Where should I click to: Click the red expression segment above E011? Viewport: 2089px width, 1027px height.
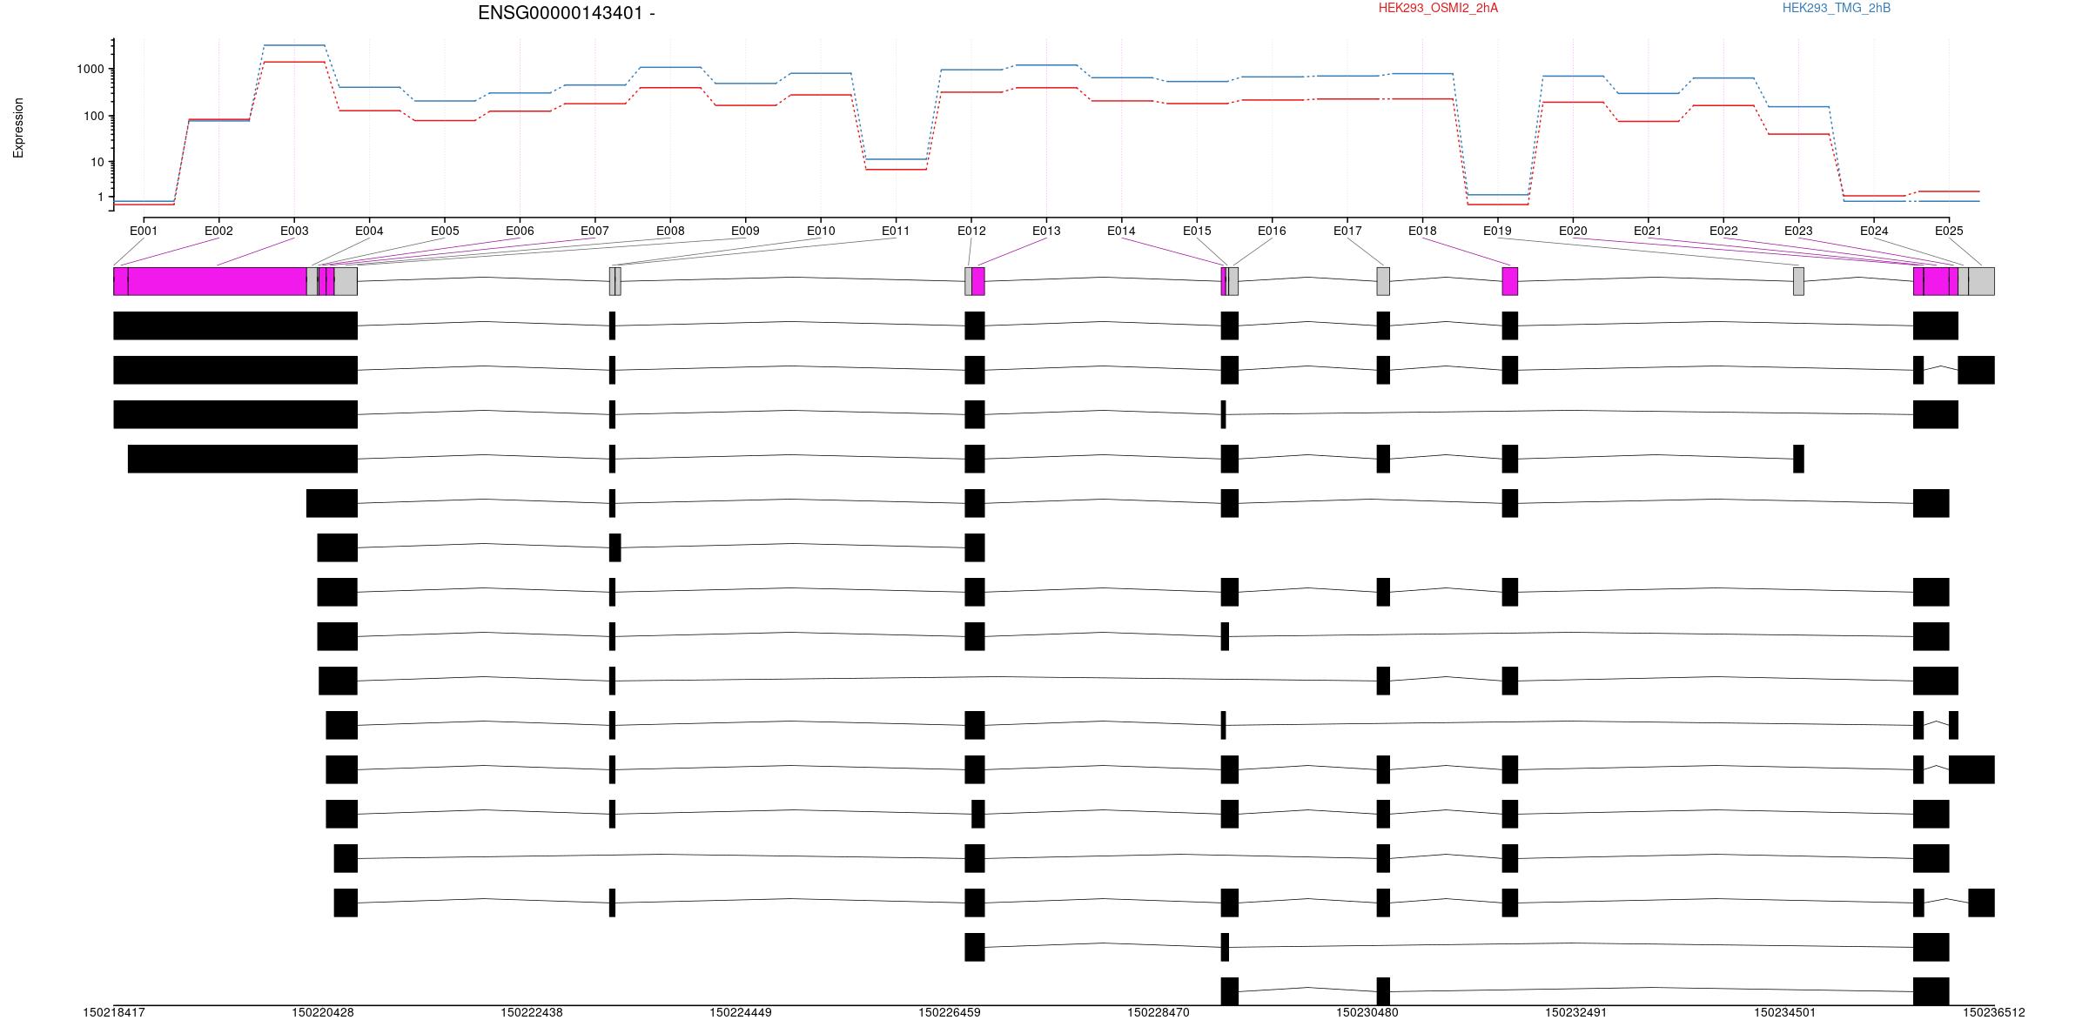pyautogui.click(x=896, y=169)
